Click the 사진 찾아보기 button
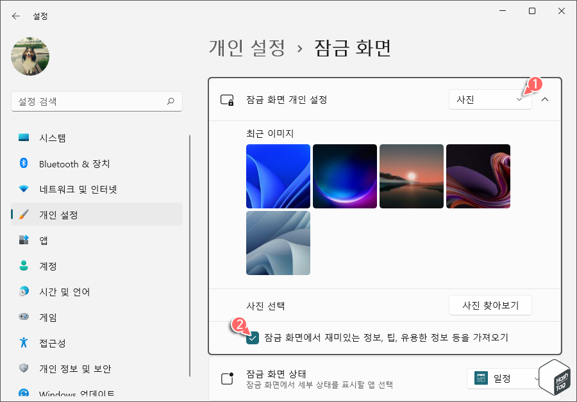Viewport: 577px width, 402px height. [x=490, y=306]
